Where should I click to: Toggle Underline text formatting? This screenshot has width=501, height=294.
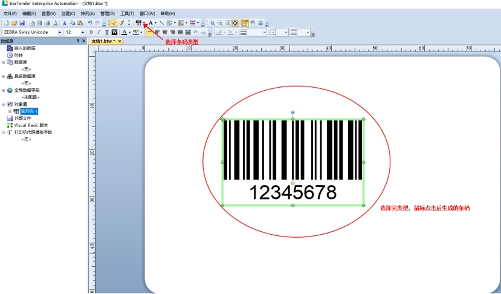tap(106, 32)
